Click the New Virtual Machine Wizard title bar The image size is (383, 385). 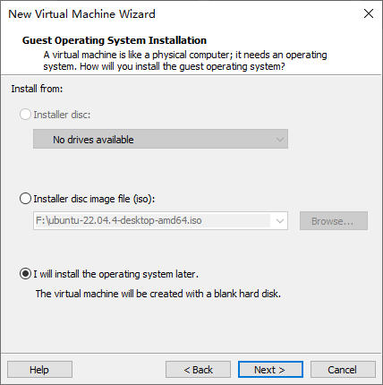click(x=179, y=13)
